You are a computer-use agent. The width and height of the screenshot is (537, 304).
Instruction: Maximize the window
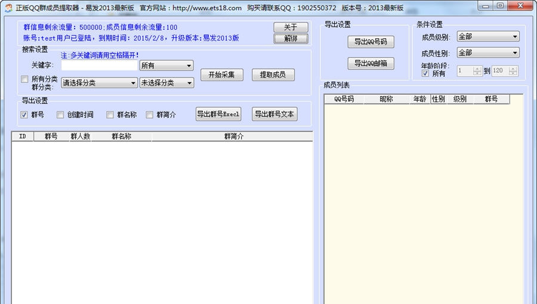pos(501,5)
